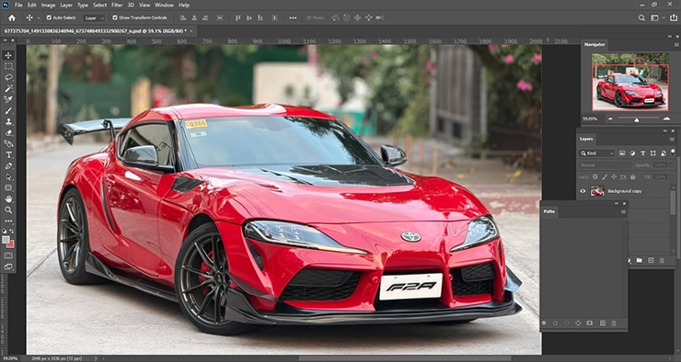Open the Paths panel menu
This screenshot has width=681, height=362.
coord(623,211)
